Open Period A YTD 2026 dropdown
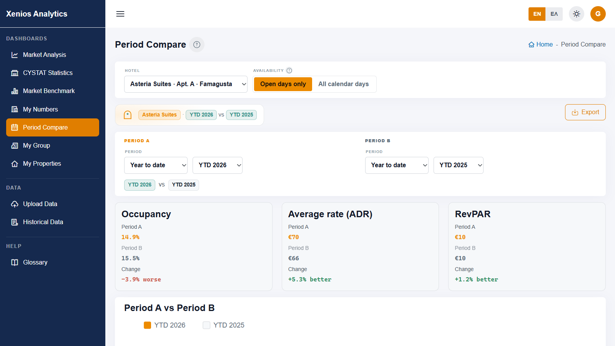The height and width of the screenshot is (346, 615). tap(218, 165)
